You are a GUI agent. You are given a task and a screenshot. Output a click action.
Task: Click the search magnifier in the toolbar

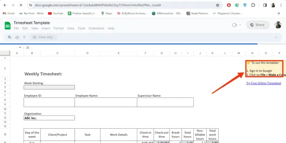[x=10, y=37]
